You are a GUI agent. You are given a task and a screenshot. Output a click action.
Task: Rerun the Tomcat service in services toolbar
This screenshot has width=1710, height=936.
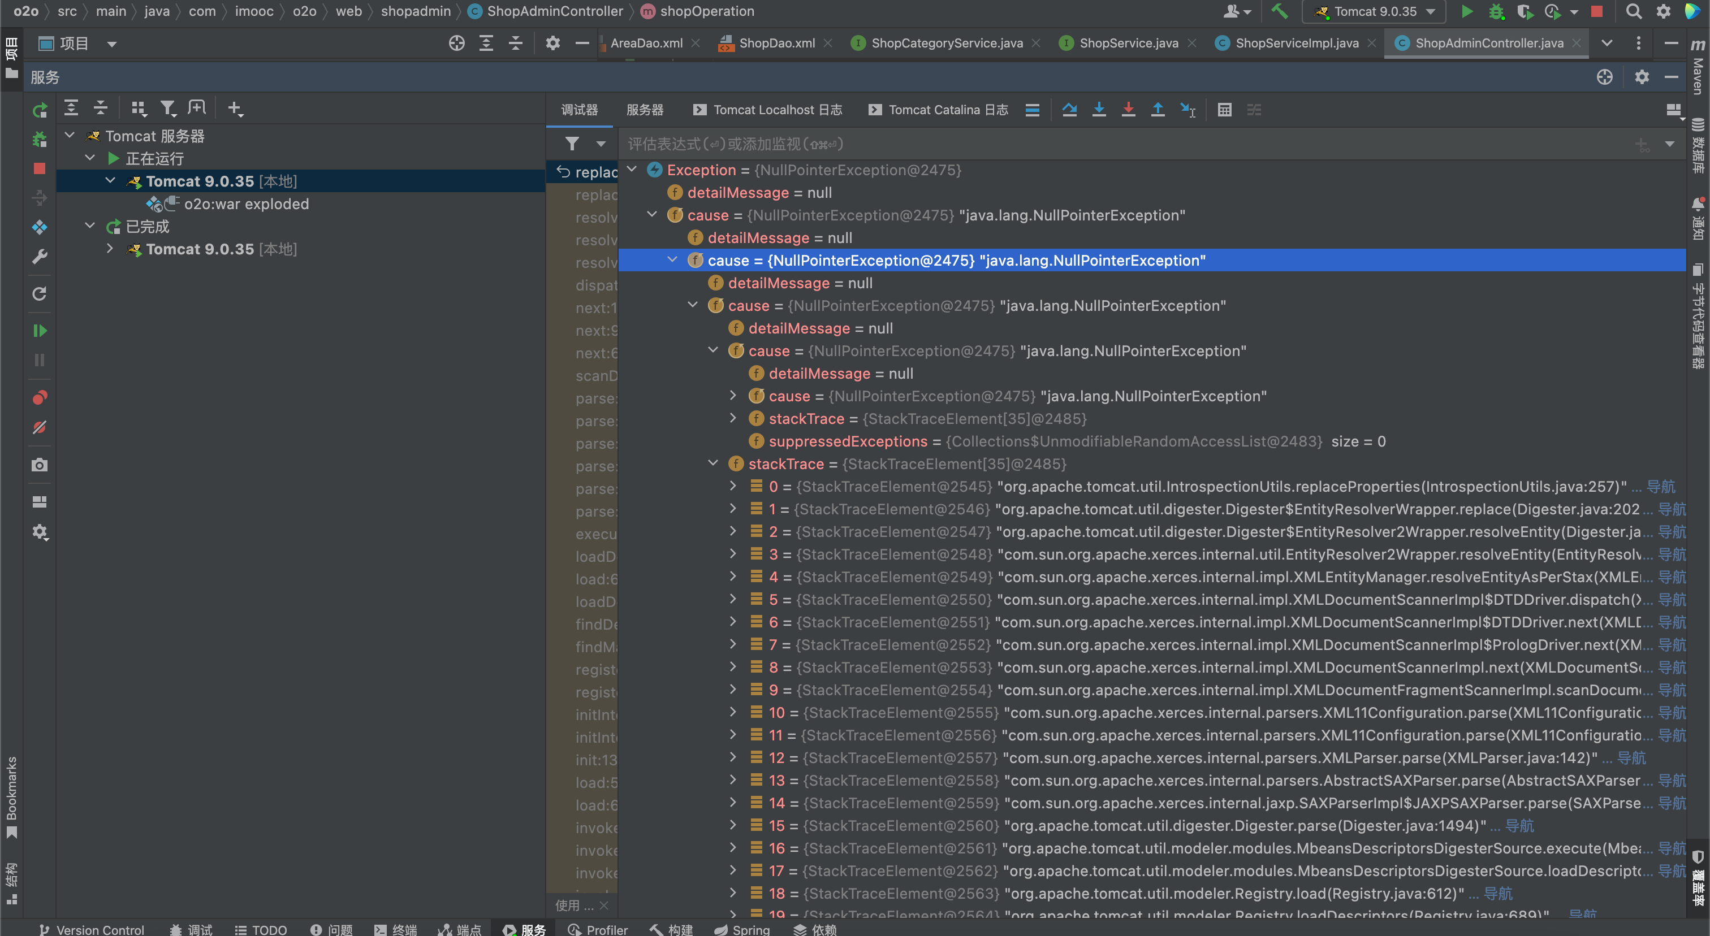point(40,110)
